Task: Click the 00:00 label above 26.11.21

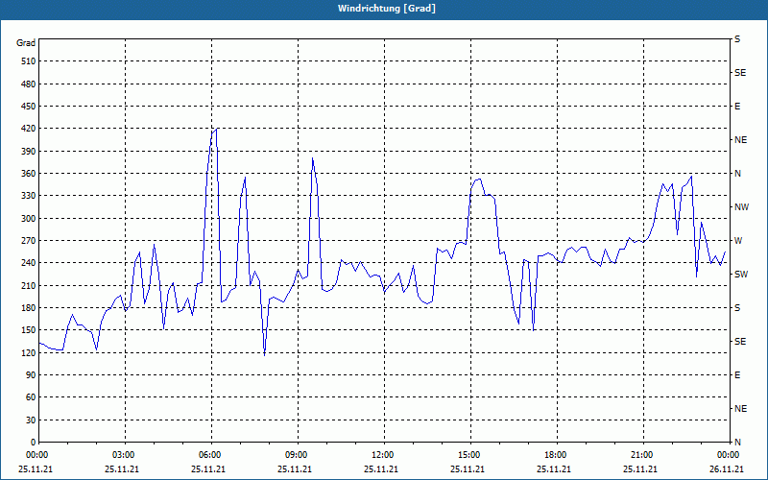Action: 729,455
